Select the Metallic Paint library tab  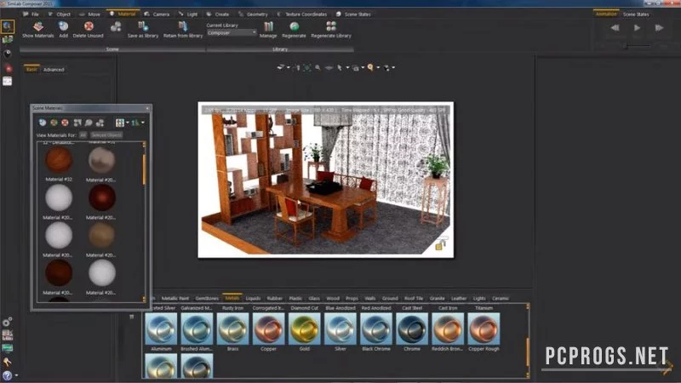click(175, 299)
